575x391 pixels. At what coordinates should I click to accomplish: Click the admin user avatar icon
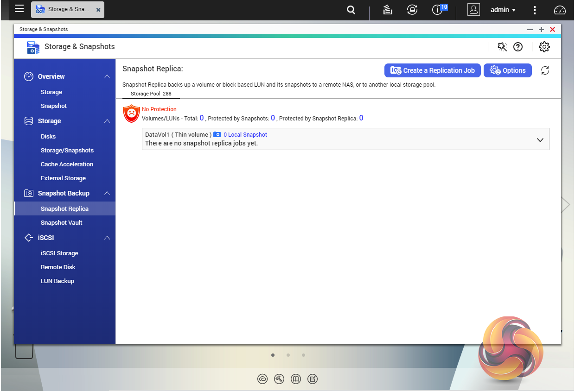(473, 10)
